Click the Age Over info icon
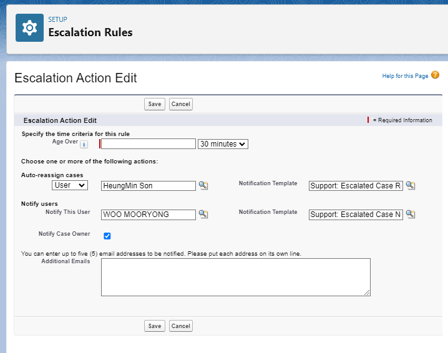 [x=84, y=144]
